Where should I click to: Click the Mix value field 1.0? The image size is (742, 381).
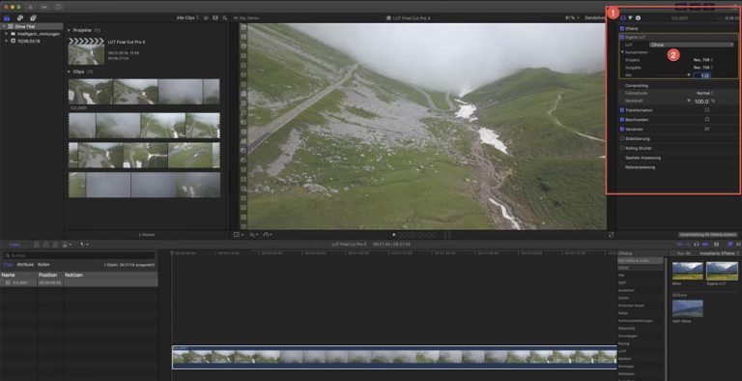point(701,75)
